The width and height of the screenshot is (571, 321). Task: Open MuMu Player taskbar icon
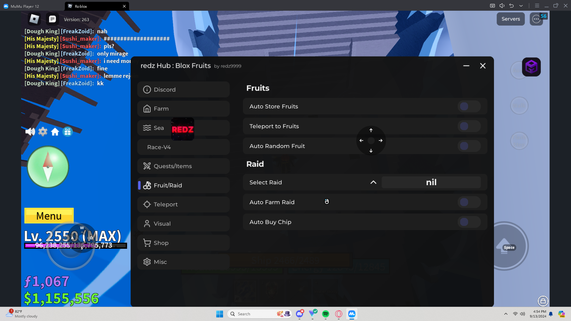point(352,314)
